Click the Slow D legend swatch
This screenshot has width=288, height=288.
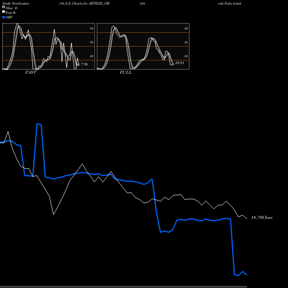click(x=3, y=7)
